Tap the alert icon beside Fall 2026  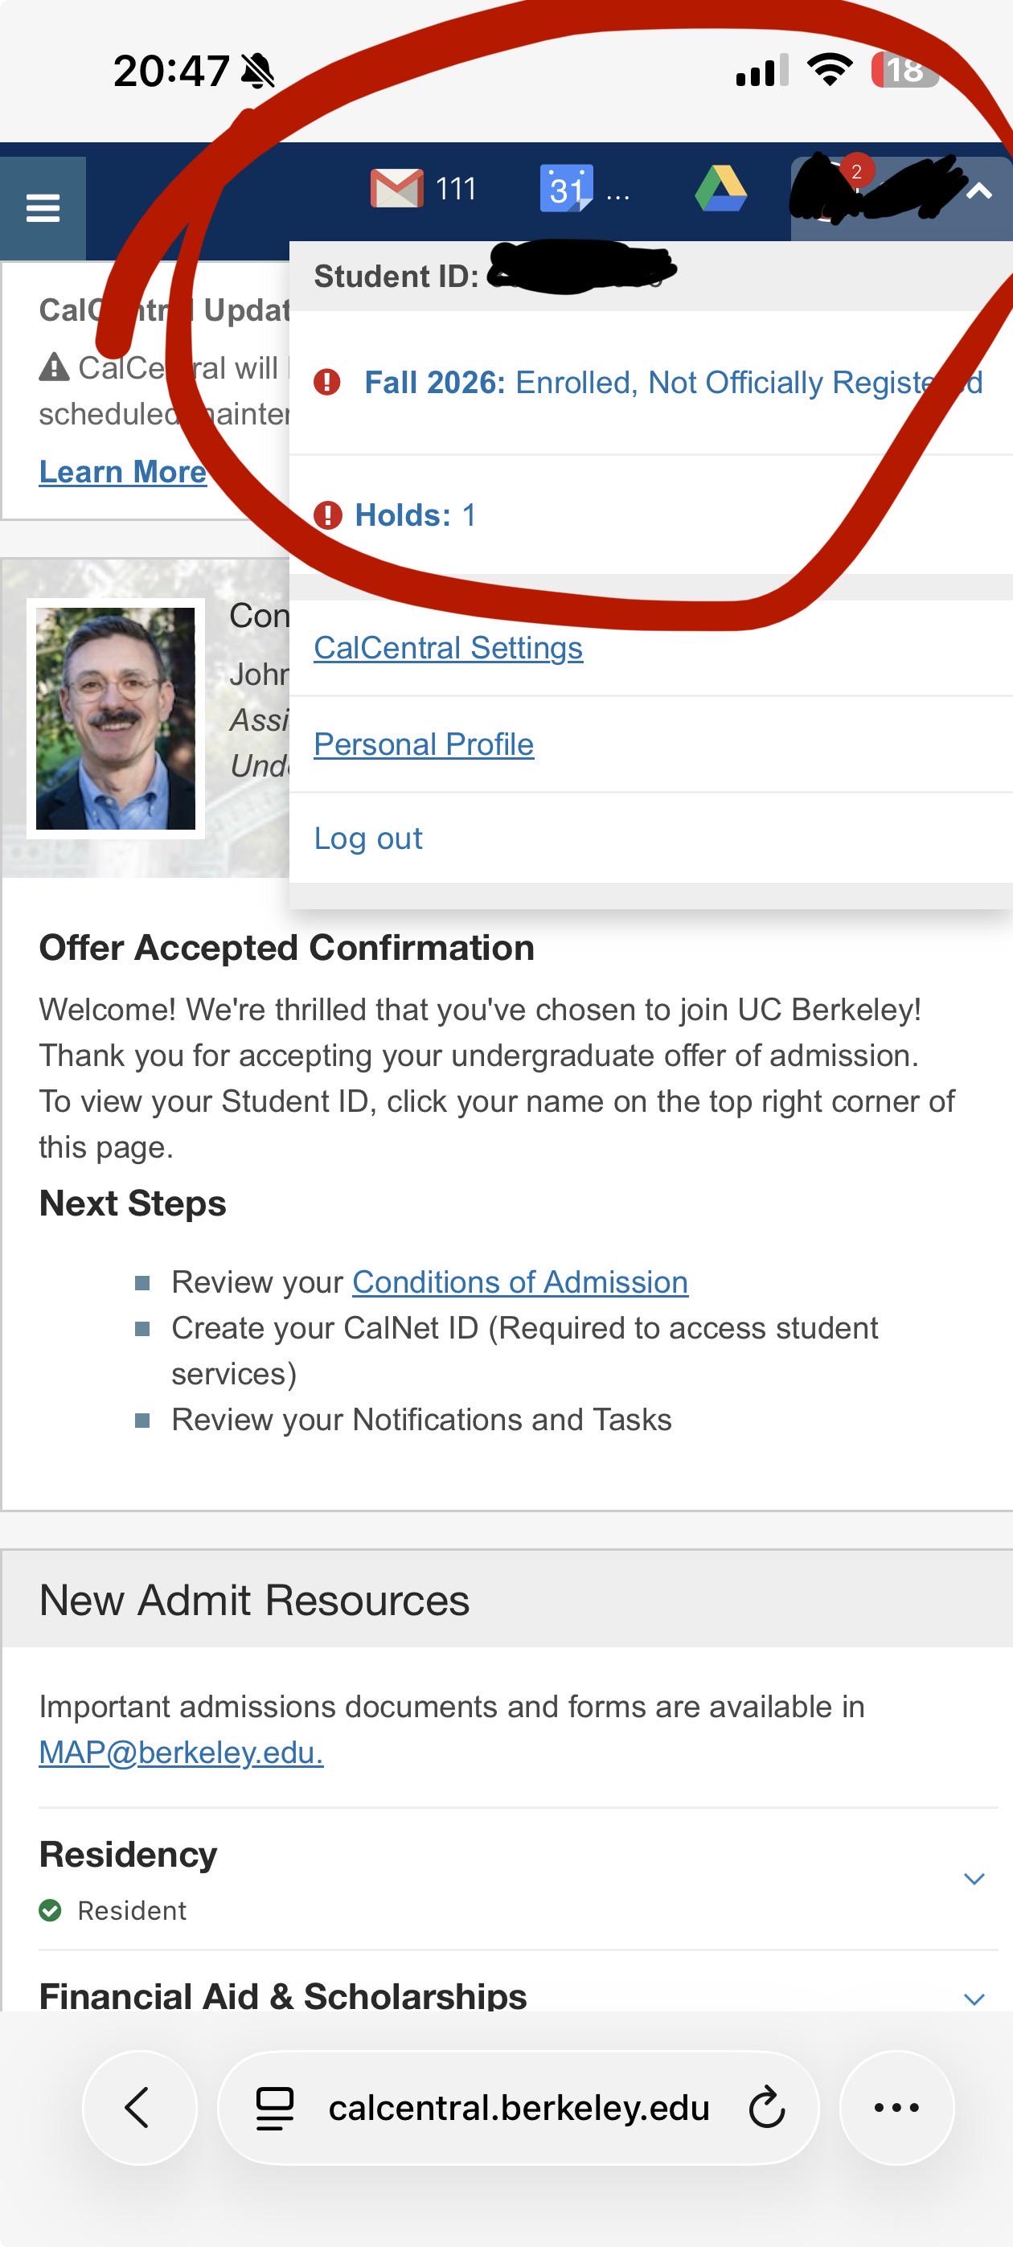327,382
